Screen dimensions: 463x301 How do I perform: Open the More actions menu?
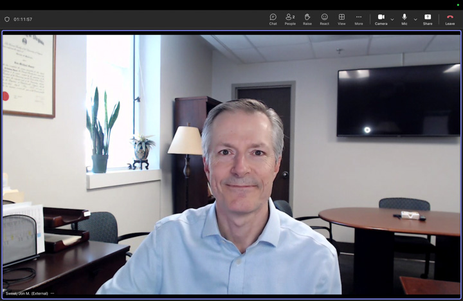(359, 19)
